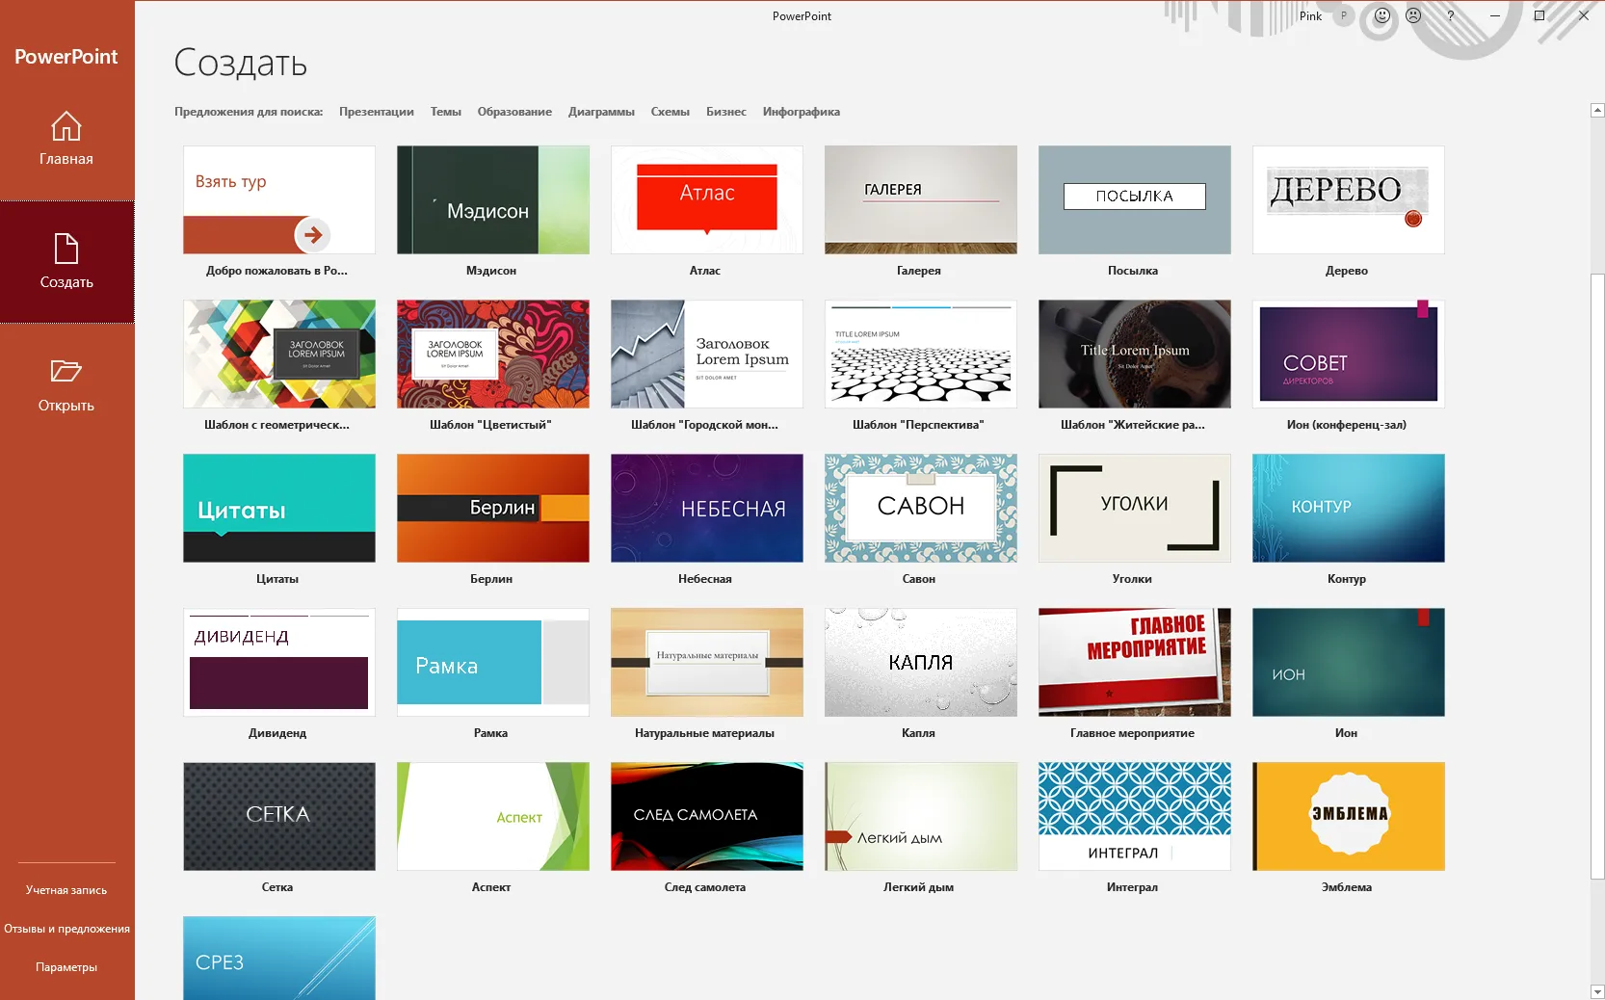Pick the Главное мероприятие template
The width and height of the screenshot is (1605, 1000).
pos(1135,663)
